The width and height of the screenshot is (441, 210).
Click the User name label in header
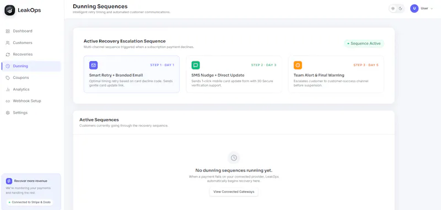point(424,8)
